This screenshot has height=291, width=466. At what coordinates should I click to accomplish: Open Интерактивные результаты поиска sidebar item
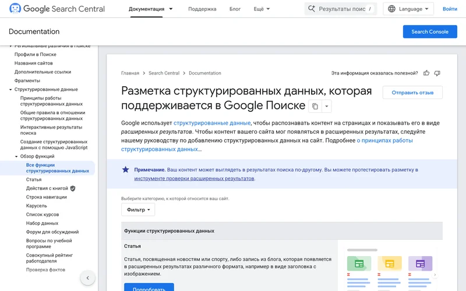51,130
